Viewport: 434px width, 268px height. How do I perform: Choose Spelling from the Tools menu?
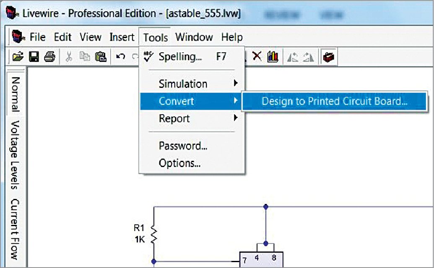click(180, 57)
